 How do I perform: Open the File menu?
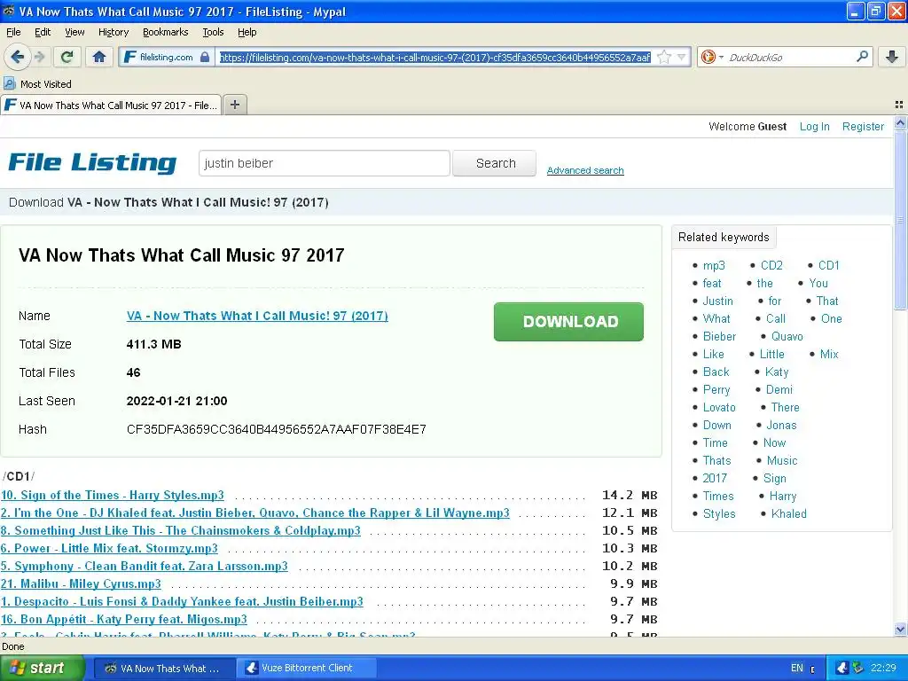click(x=13, y=32)
